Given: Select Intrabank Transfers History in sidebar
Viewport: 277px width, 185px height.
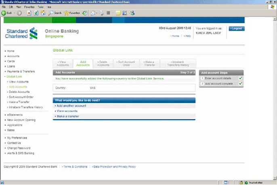Looking at the screenshot, I should (26, 107).
